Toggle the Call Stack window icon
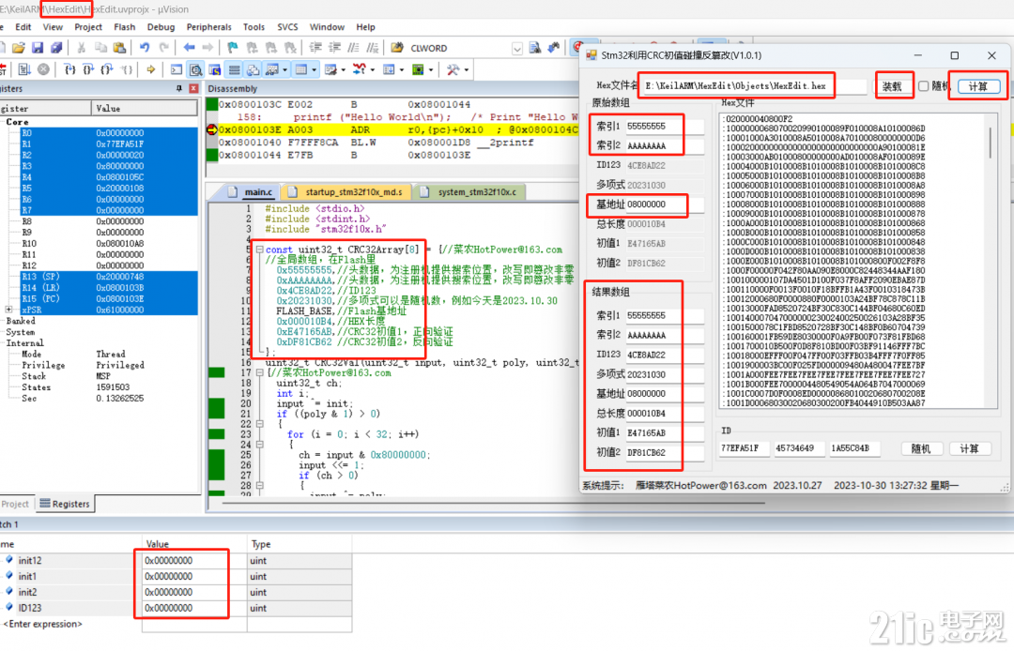Screen dimensions: 1014x651 tap(253, 69)
